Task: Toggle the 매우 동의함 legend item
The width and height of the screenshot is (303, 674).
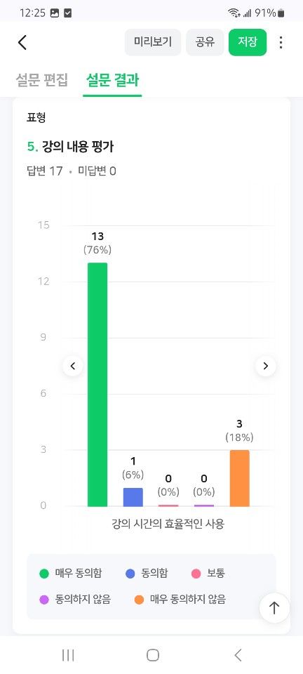Action: (71, 573)
